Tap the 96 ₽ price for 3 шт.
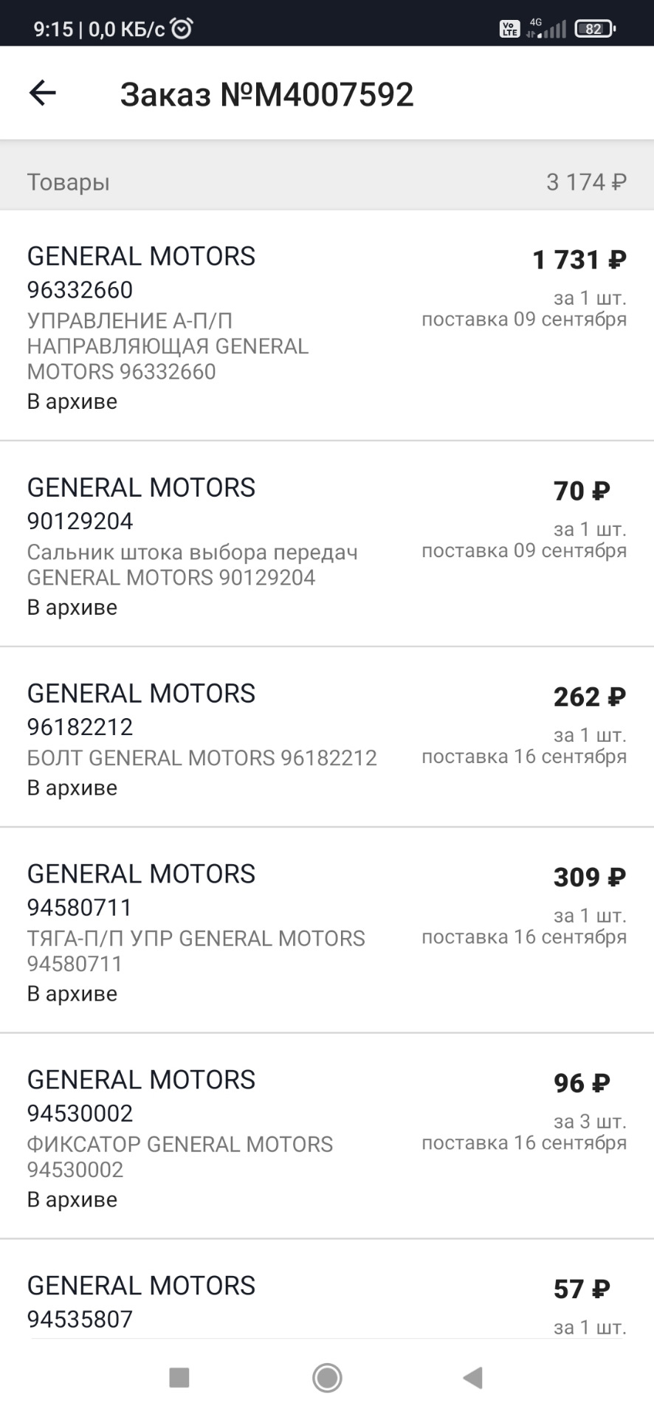This screenshot has width=654, height=1417. (582, 1083)
